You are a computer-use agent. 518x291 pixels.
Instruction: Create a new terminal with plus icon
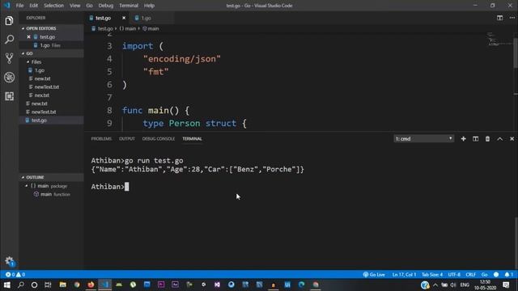click(463, 139)
